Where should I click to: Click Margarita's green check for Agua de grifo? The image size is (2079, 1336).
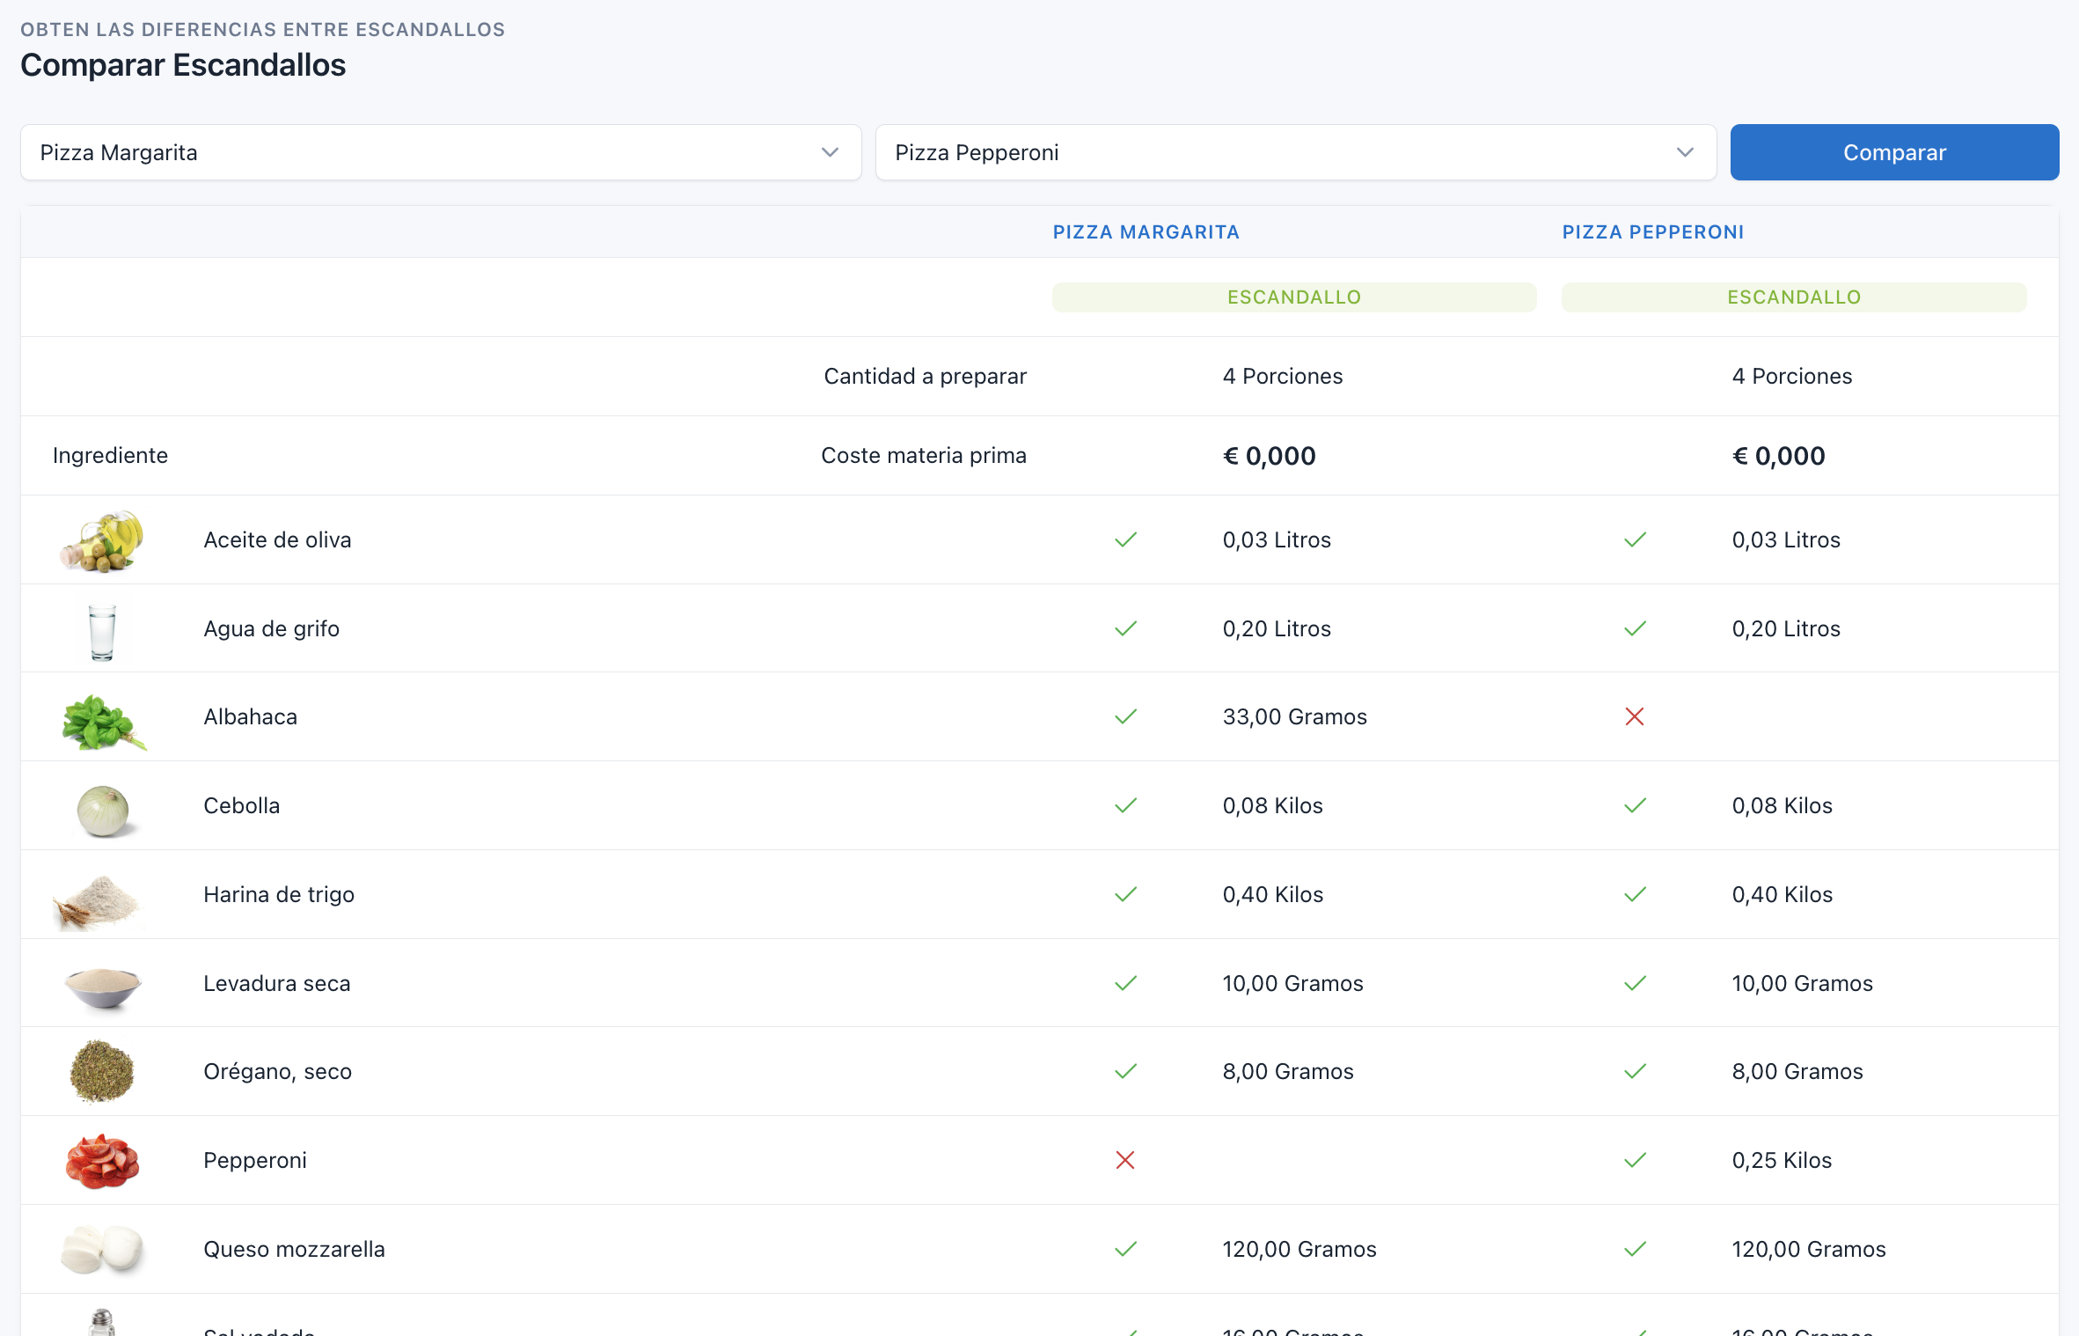click(x=1125, y=628)
